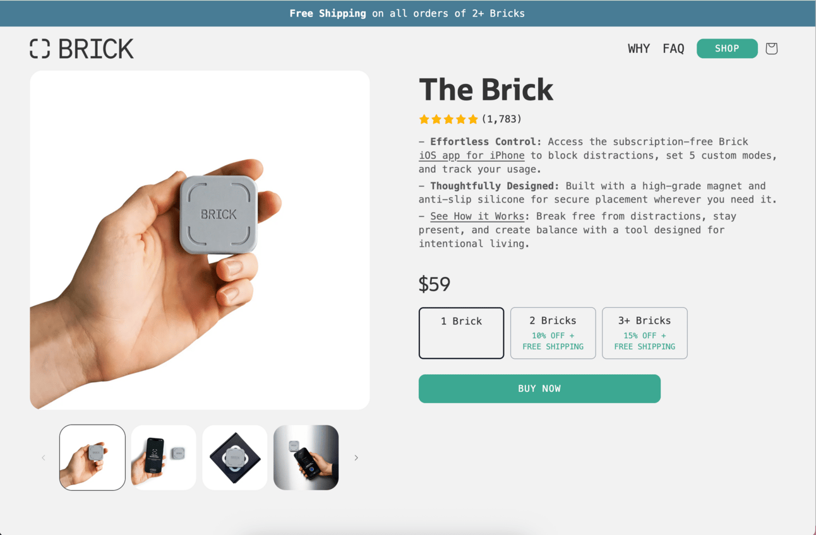Click the five-star rating icons
This screenshot has height=535, width=816.
[448, 119]
